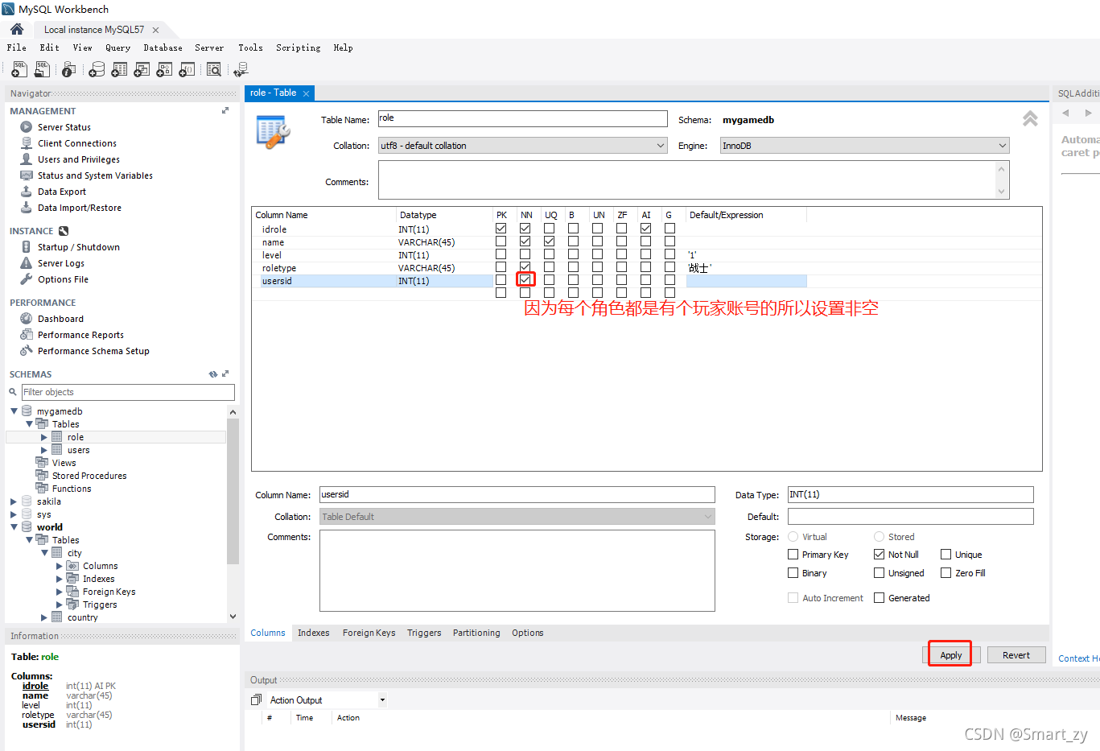Open Action Output dropdown
The height and width of the screenshot is (751, 1100).
(x=328, y=700)
